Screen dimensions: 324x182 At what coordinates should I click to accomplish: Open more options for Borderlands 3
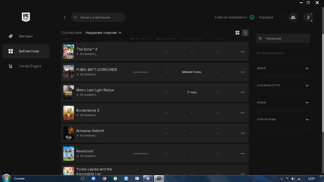(x=243, y=113)
